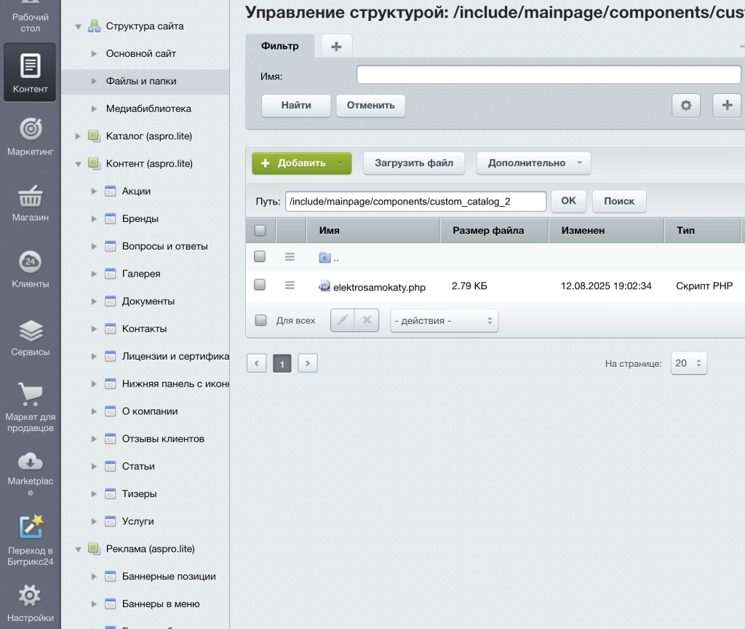This screenshot has width=745, height=629.
Task: Enable the Для всех checkbox
Action: tap(260, 320)
